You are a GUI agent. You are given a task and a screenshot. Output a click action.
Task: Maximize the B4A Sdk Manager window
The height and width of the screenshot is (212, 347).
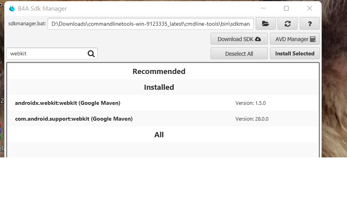[286, 8]
